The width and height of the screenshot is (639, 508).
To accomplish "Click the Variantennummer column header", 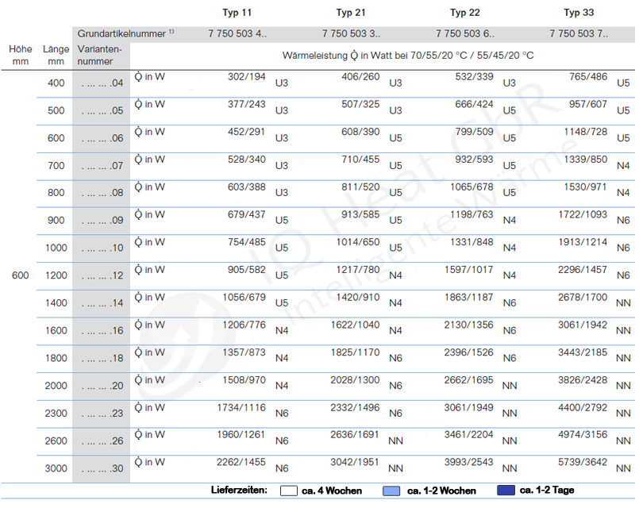I will pos(100,55).
